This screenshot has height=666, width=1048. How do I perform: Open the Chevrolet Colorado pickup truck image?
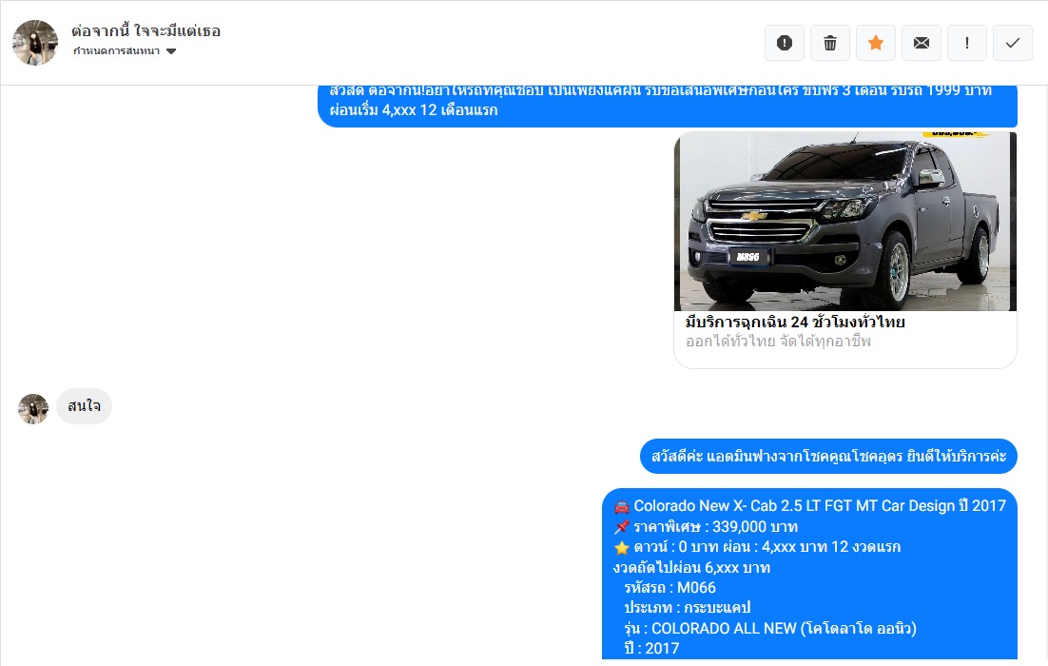(x=845, y=222)
